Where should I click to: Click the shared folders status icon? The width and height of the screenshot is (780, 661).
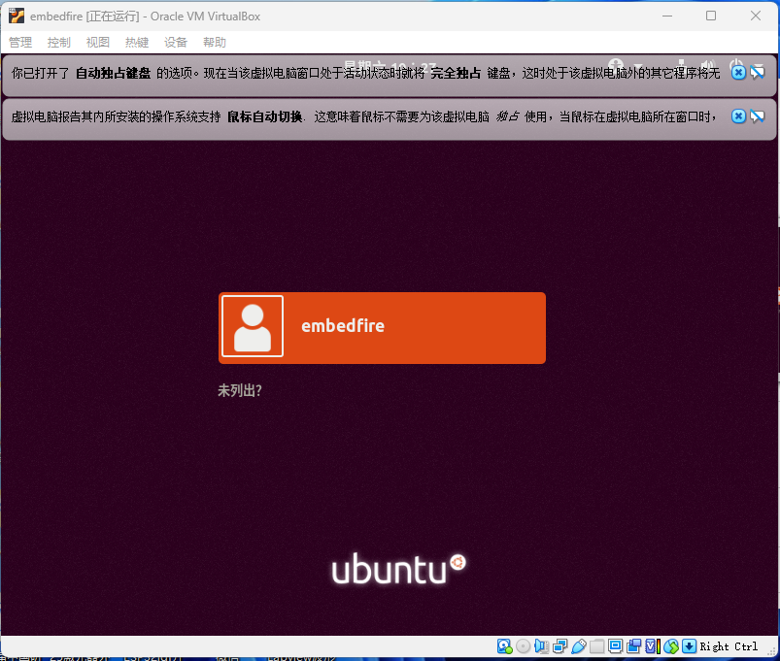(597, 646)
